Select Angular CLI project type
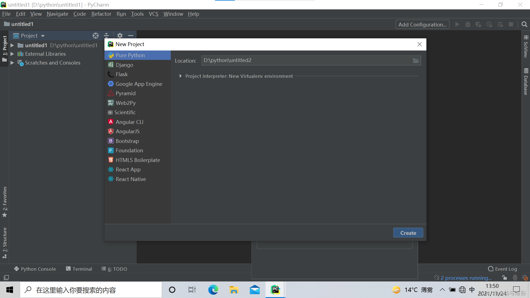This screenshot has width=530, height=298. (137, 122)
